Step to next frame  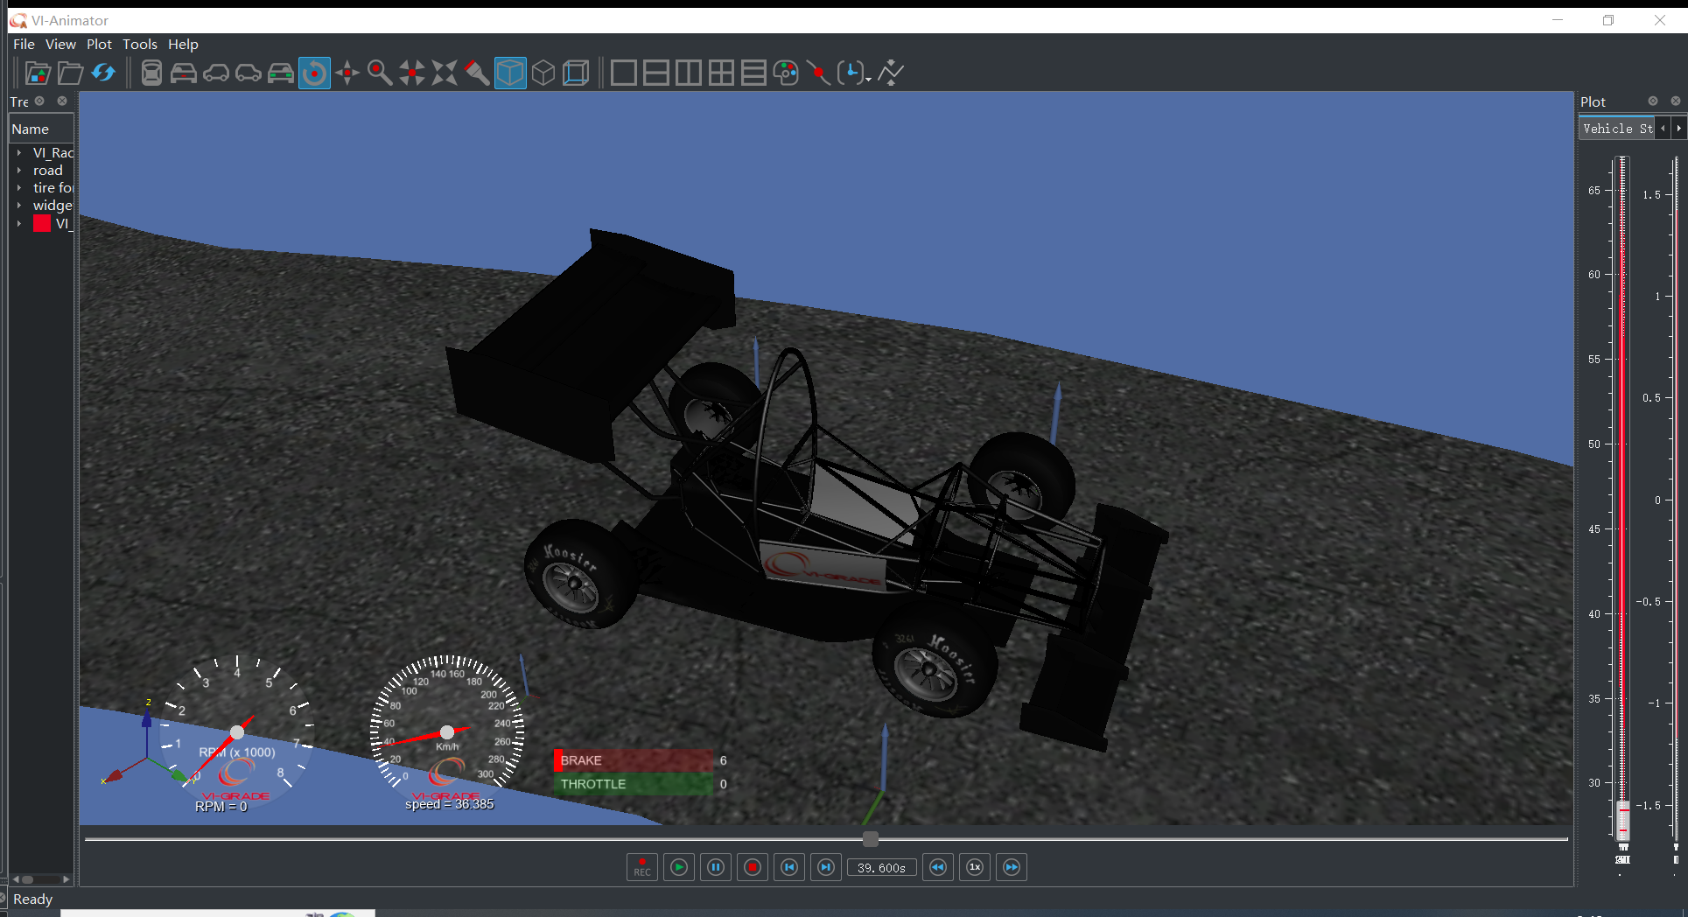tap(826, 867)
